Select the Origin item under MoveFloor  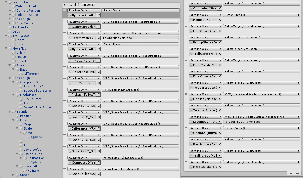[x=21, y=53]
